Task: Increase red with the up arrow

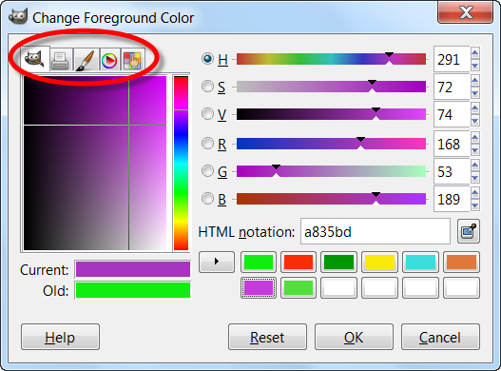Action: tap(474, 138)
